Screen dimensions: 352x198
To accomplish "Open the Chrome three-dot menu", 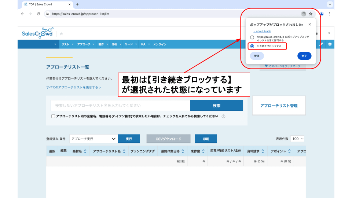I will click(329, 14).
